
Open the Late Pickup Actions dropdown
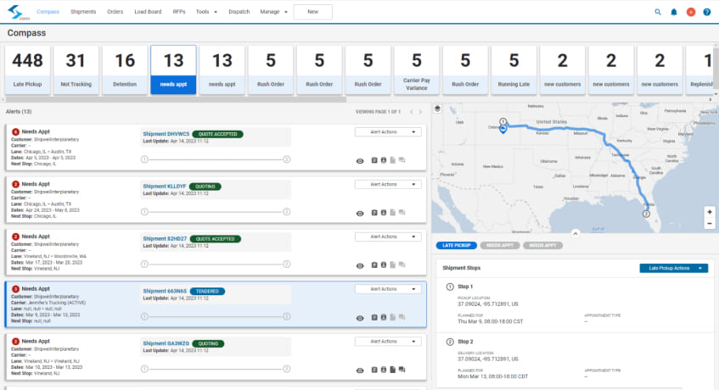(674, 268)
